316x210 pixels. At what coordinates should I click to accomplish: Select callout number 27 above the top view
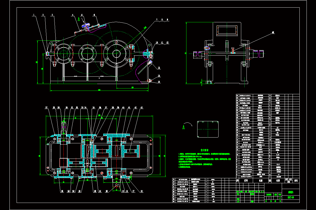[x=46, y=108]
